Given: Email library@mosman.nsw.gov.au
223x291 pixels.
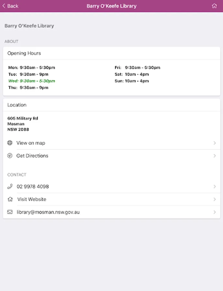Looking at the screenshot, I should [48, 212].
